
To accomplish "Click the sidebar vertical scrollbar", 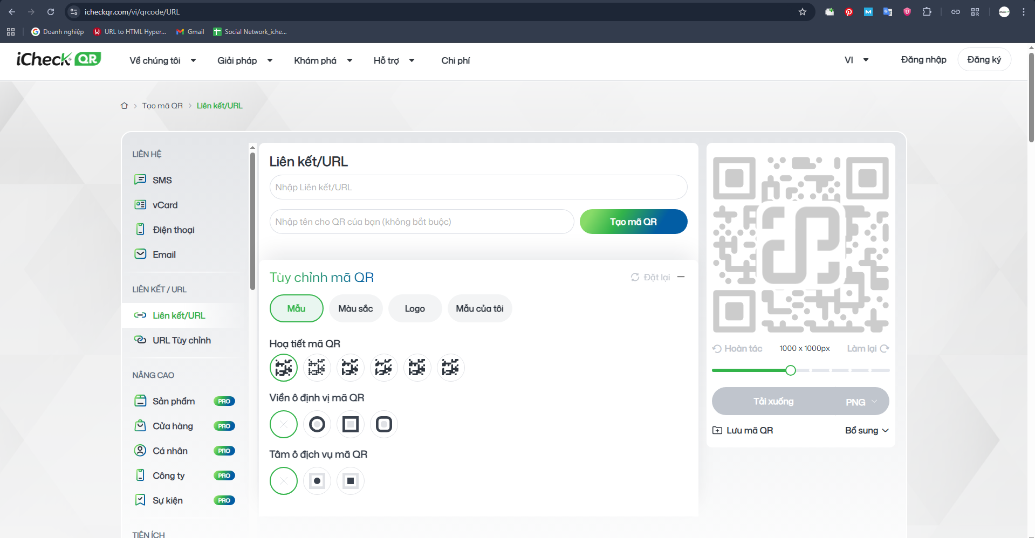I will (252, 221).
